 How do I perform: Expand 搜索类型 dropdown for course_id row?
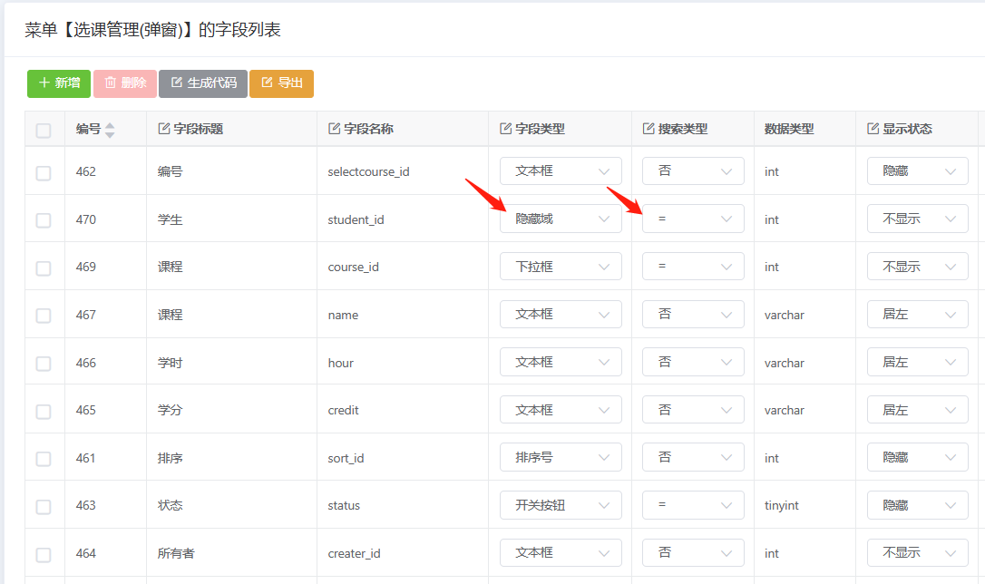(x=693, y=267)
